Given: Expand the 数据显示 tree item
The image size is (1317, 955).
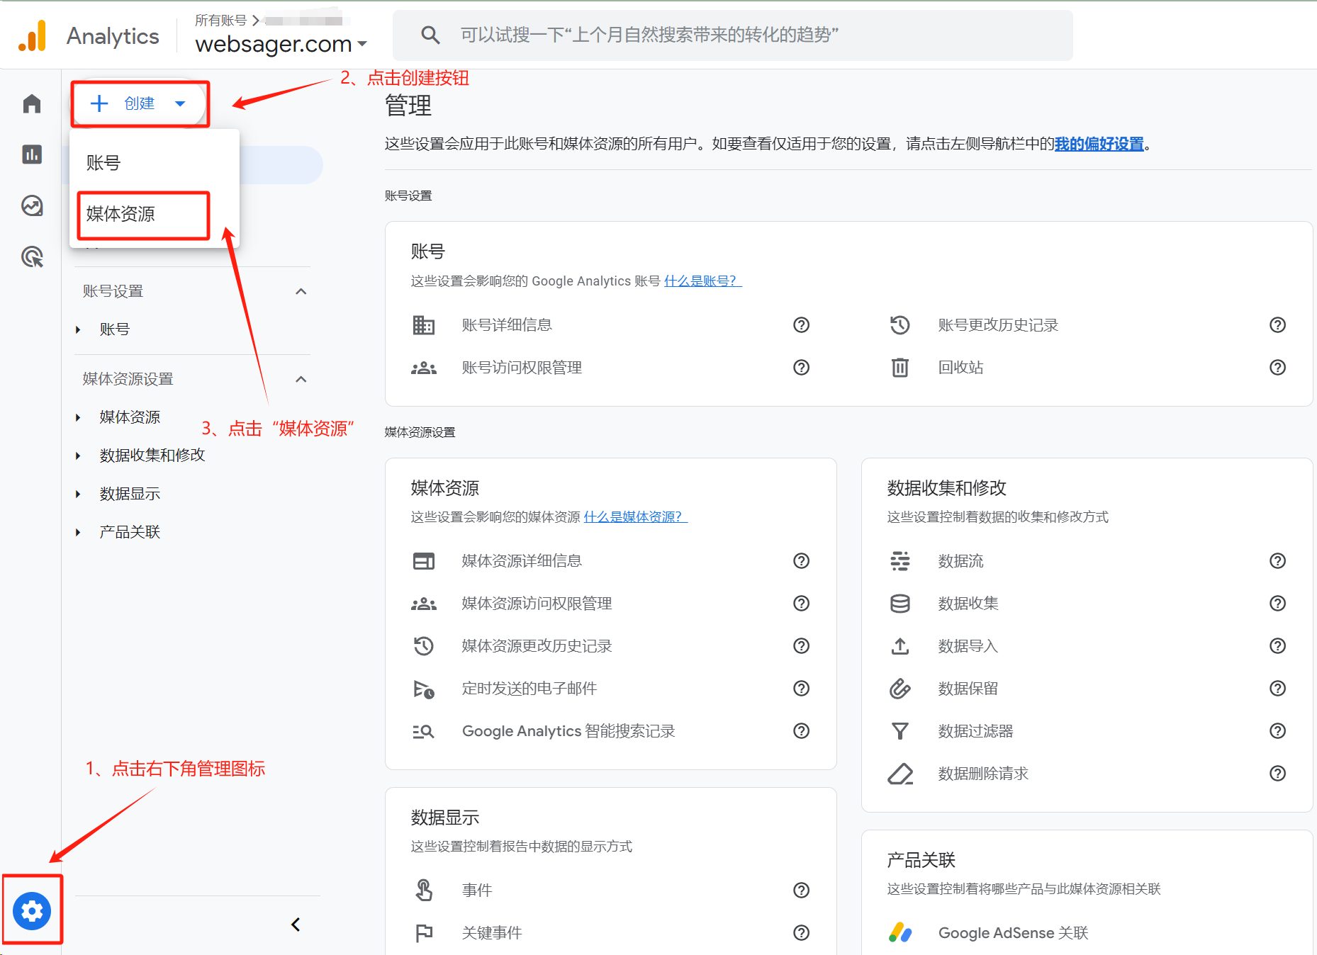Looking at the screenshot, I should (78, 494).
